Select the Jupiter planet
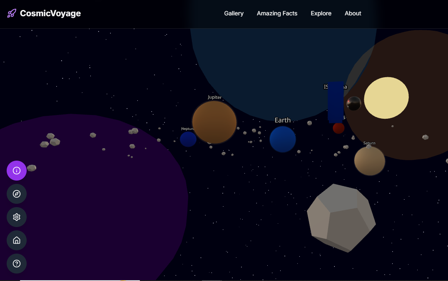448x281 pixels. tap(214, 122)
